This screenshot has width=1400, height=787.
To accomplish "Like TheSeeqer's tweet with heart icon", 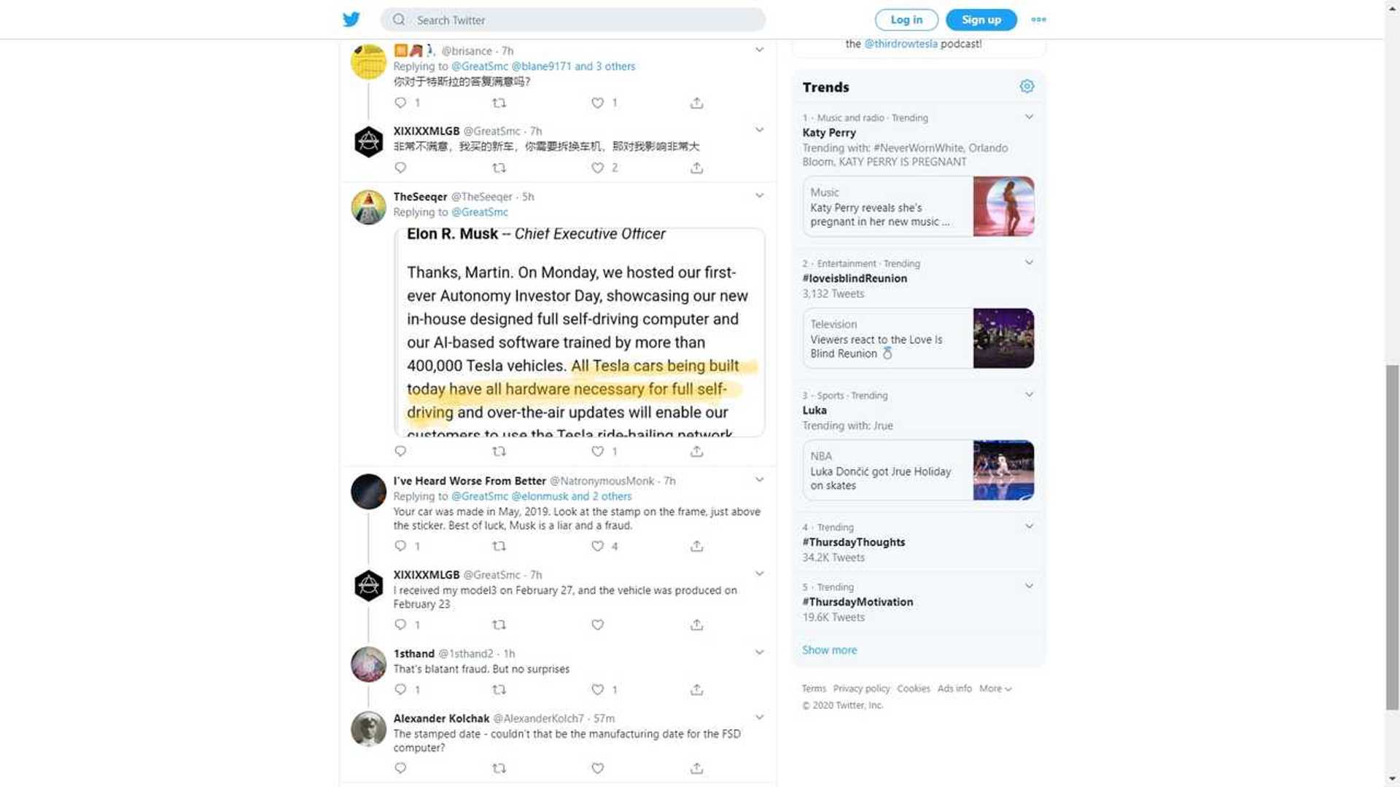I will [598, 452].
